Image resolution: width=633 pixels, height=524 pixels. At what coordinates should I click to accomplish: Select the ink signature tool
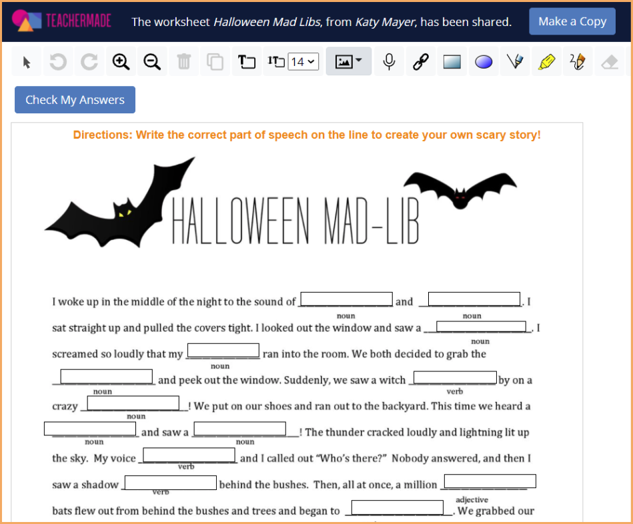pos(577,61)
